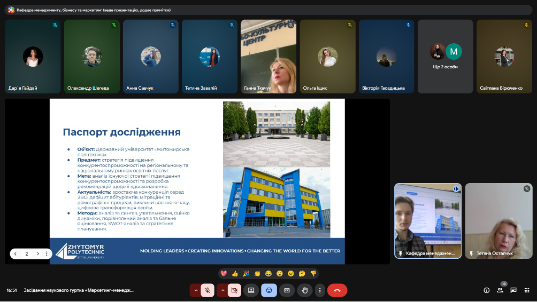
Task: Leave the call with red hang-up button
Action: [337, 290]
